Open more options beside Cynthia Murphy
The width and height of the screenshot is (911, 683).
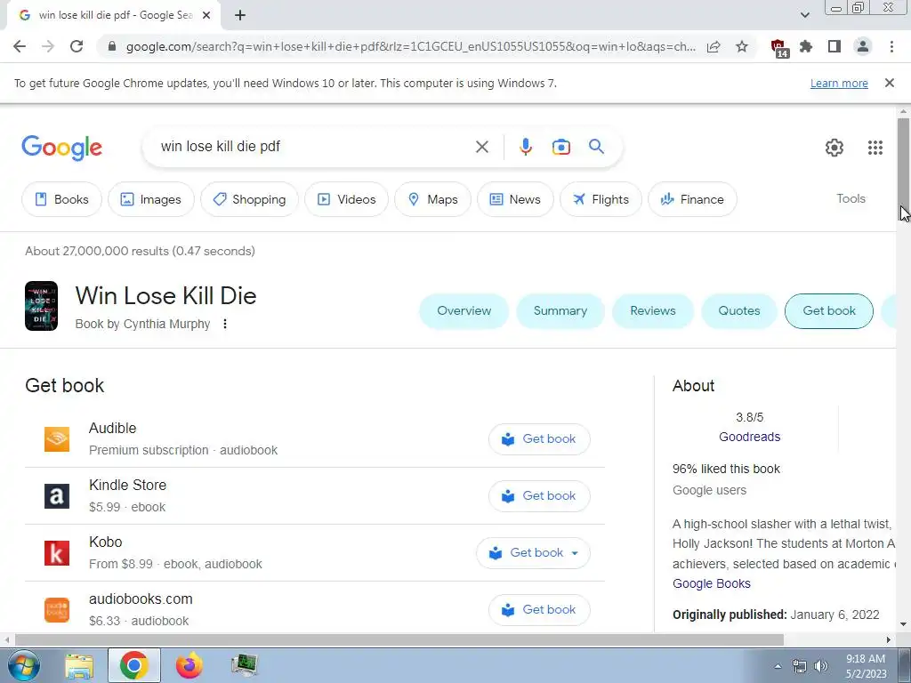[x=225, y=324]
